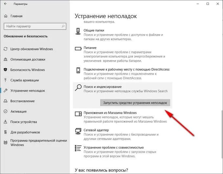The height and width of the screenshot is (174, 223).
Task: Click the Устранение проблем с совместимостью list icon
Action: coord(78,148)
